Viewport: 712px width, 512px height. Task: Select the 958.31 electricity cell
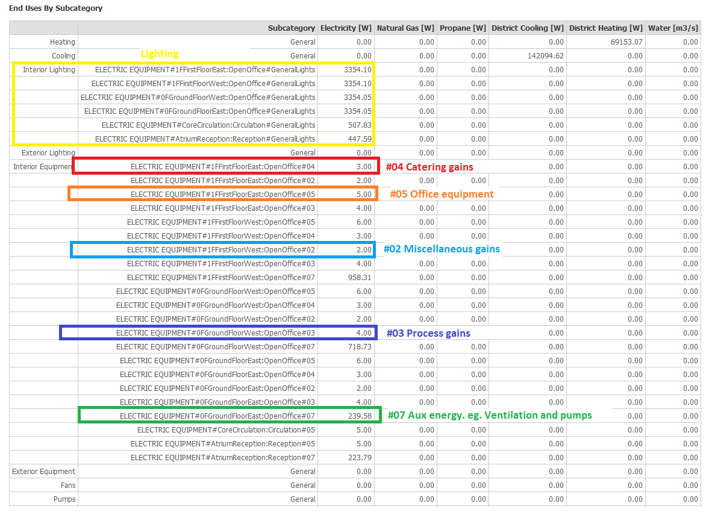360,278
